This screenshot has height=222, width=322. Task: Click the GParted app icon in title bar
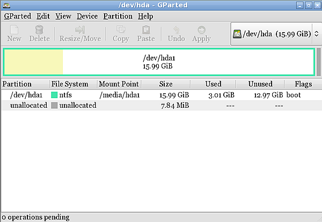[x=7, y=5]
